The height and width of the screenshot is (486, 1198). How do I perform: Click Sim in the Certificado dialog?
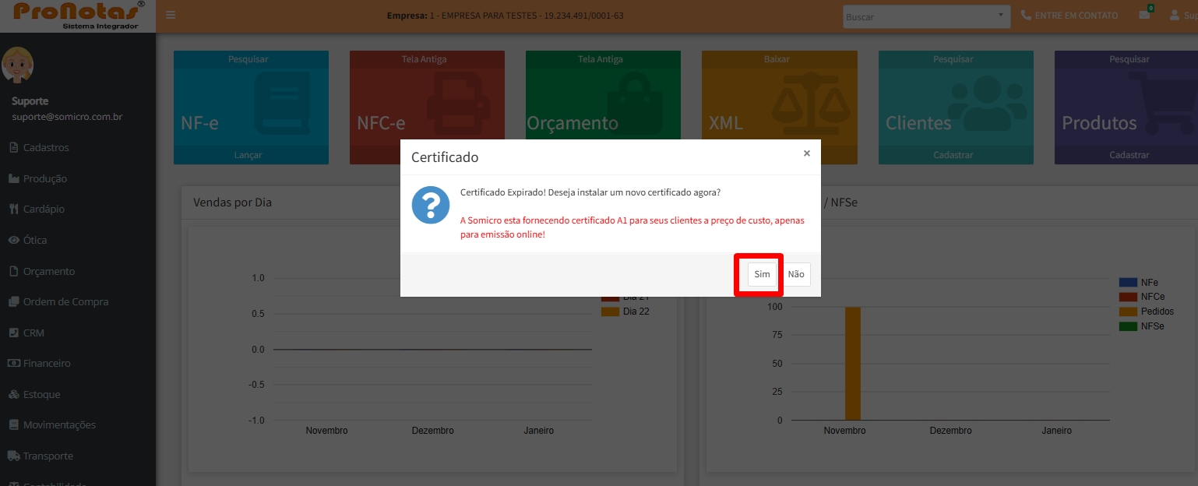759,274
